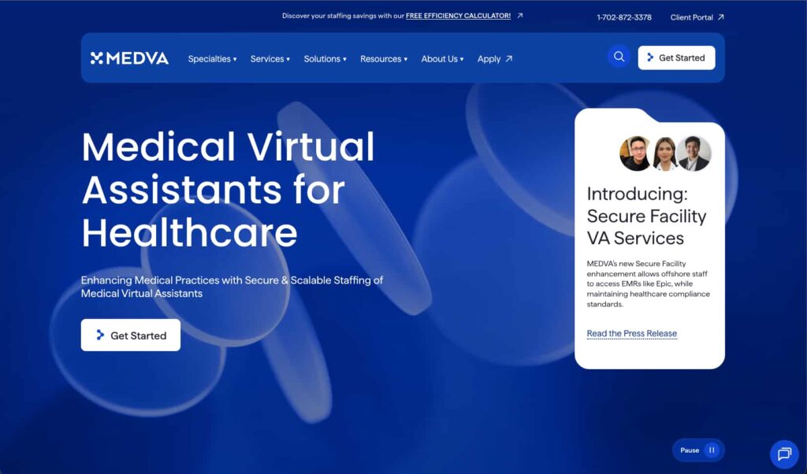Expand the Services dropdown menu
Screen dimensions: 807x474
(x=270, y=59)
